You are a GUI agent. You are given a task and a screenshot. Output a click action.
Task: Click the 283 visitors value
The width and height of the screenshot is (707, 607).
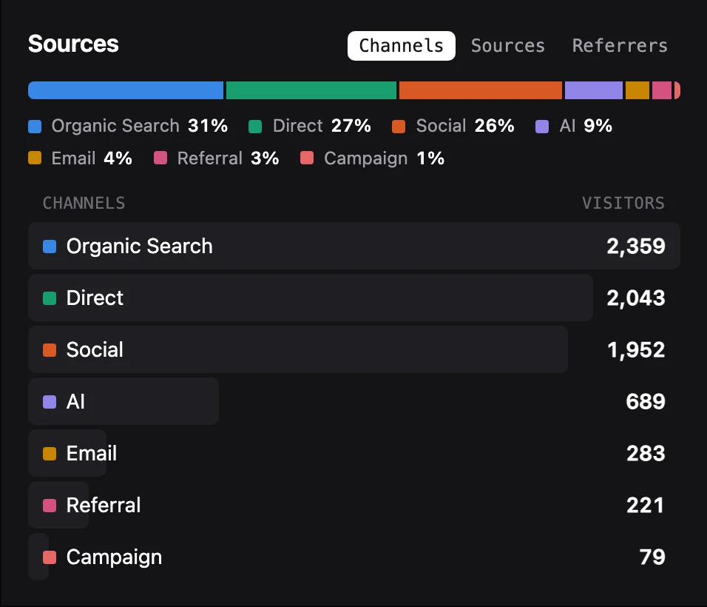click(646, 453)
